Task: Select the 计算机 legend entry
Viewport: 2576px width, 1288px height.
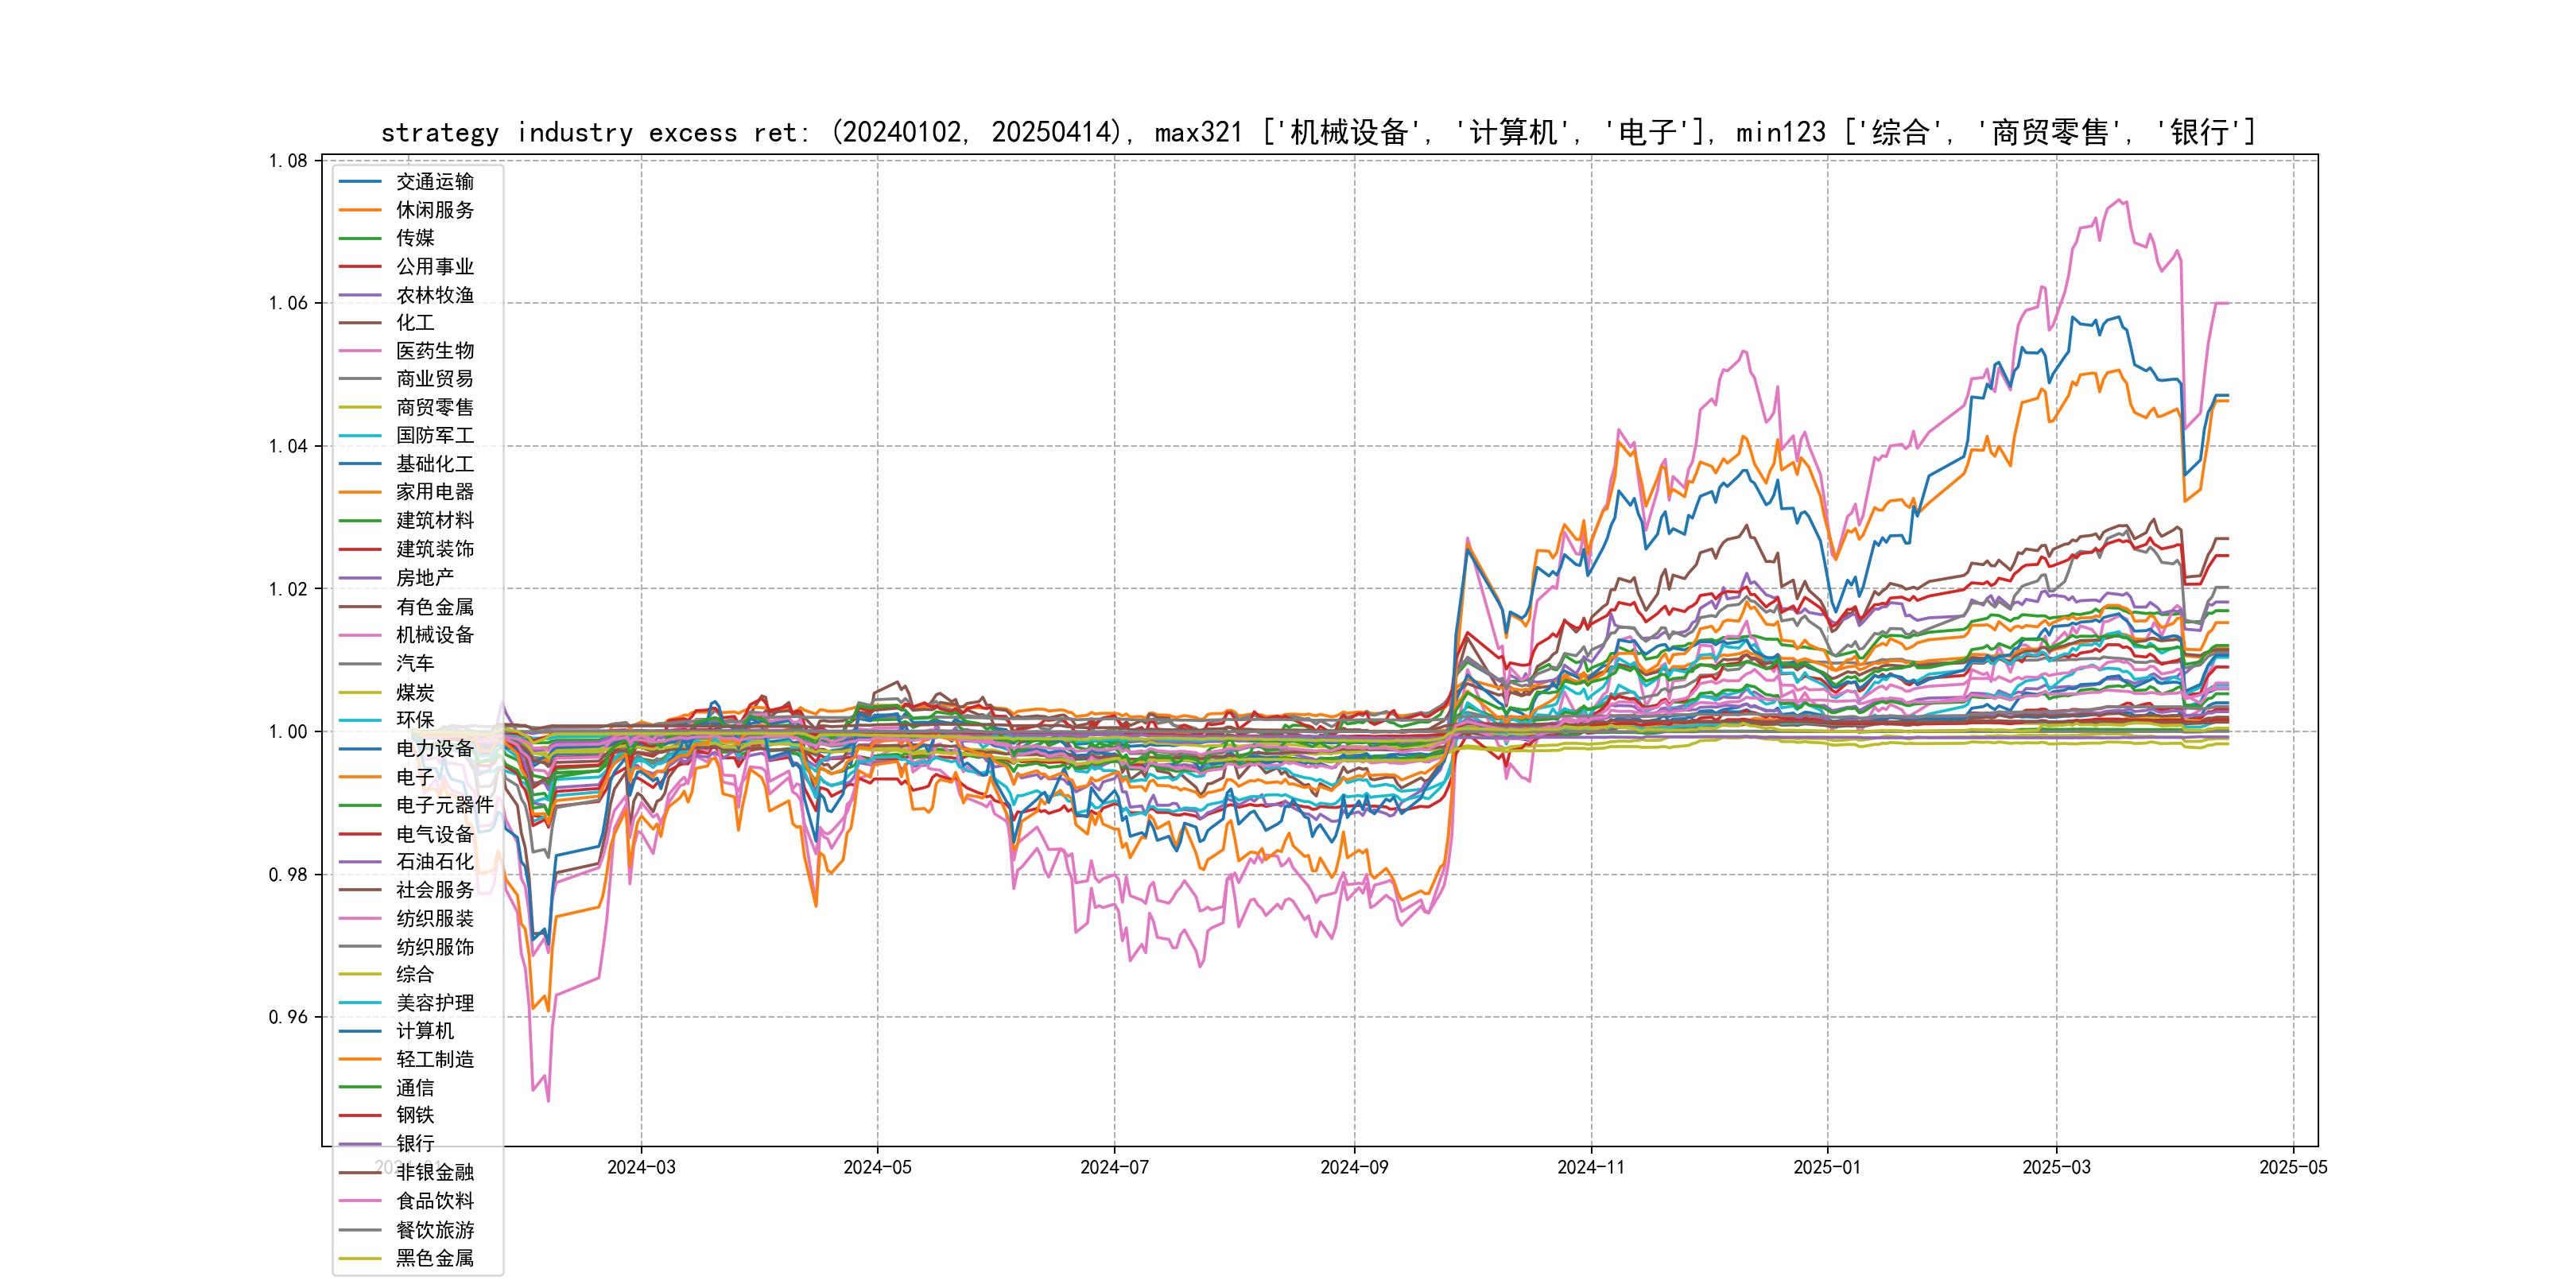Action: tap(424, 1031)
